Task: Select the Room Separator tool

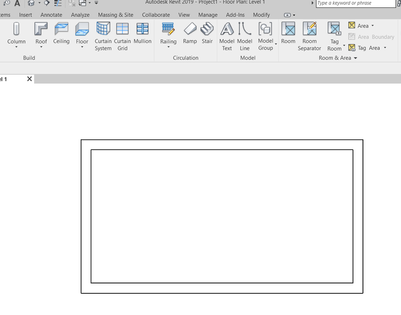Action: pos(309,35)
